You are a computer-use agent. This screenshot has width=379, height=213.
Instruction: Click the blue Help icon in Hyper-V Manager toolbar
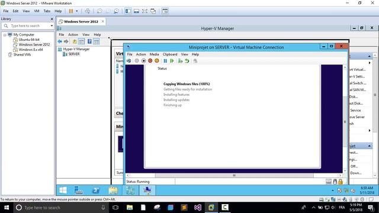point(89,41)
